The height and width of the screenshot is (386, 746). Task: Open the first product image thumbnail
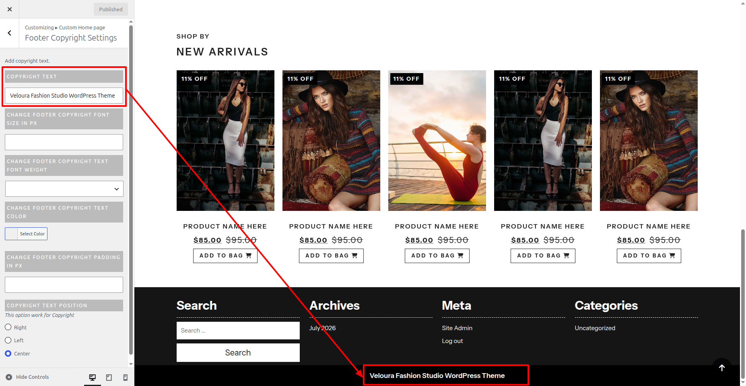tap(225, 141)
